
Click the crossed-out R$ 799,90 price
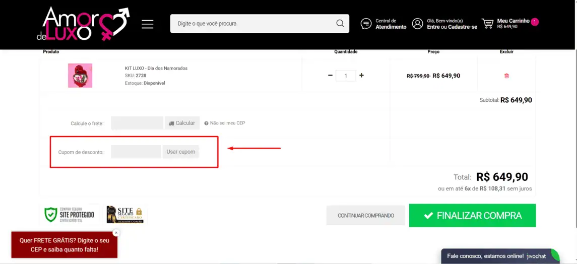(x=418, y=76)
